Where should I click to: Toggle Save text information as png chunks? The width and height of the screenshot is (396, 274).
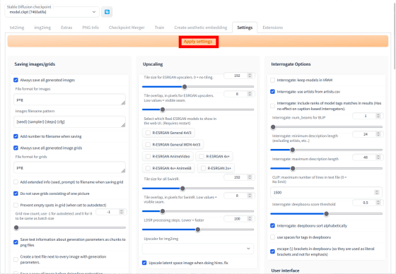pyautogui.click(x=16, y=242)
